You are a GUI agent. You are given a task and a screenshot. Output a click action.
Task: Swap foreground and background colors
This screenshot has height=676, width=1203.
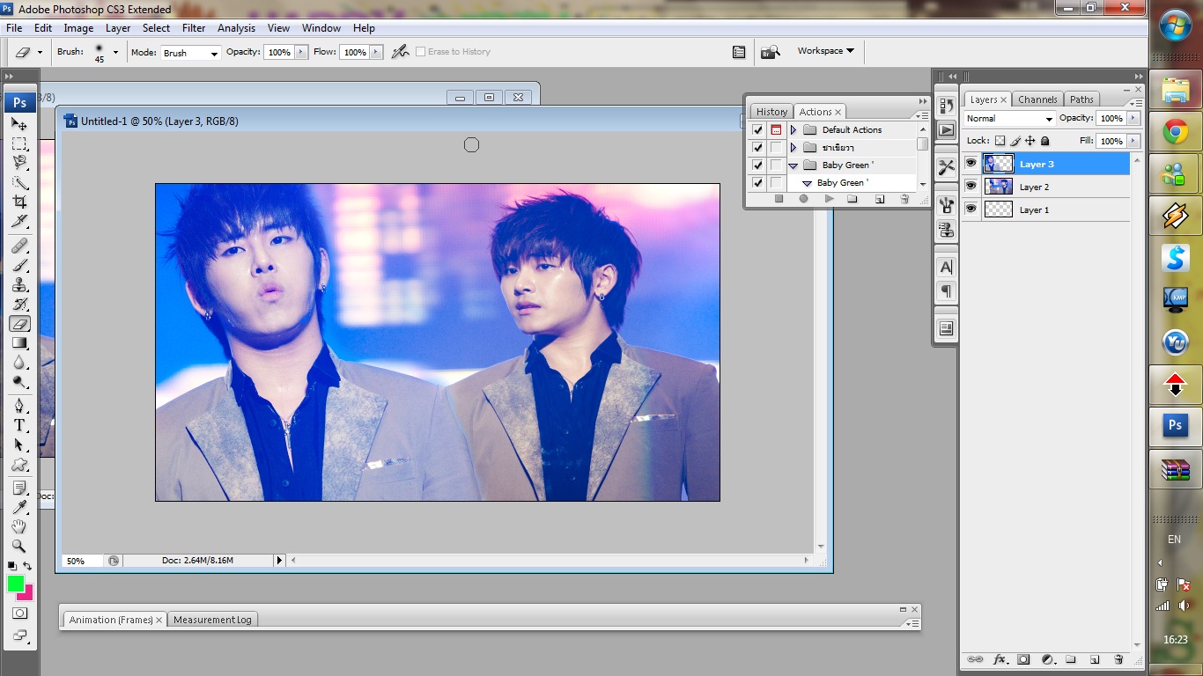pyautogui.click(x=27, y=566)
